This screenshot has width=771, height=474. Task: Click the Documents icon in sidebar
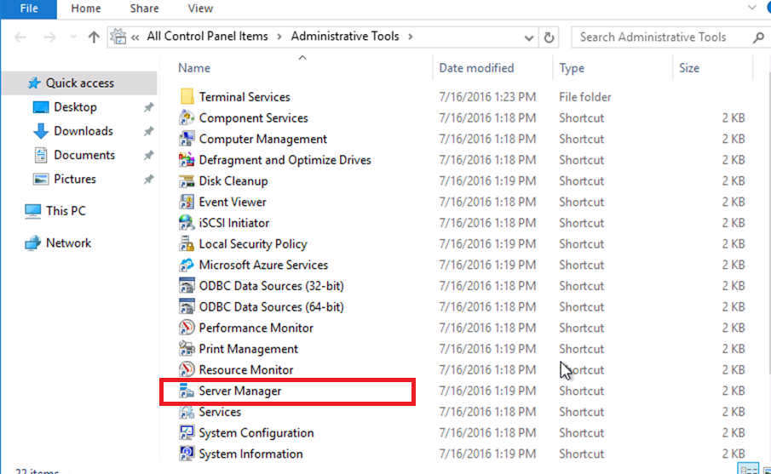click(41, 155)
